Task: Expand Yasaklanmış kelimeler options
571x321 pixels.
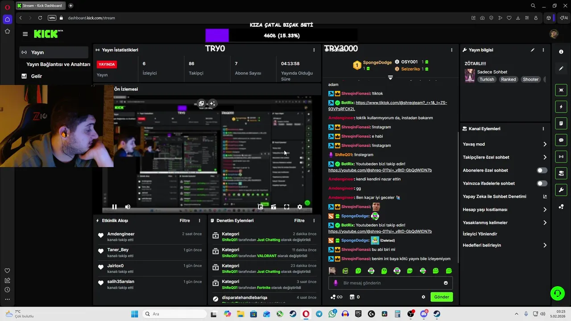Action: tap(545, 222)
